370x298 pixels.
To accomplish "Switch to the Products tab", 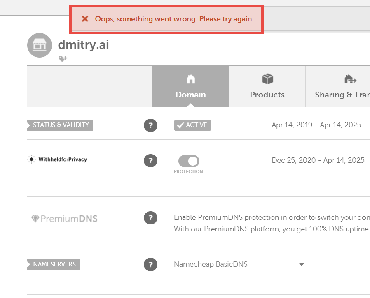I will point(267,87).
